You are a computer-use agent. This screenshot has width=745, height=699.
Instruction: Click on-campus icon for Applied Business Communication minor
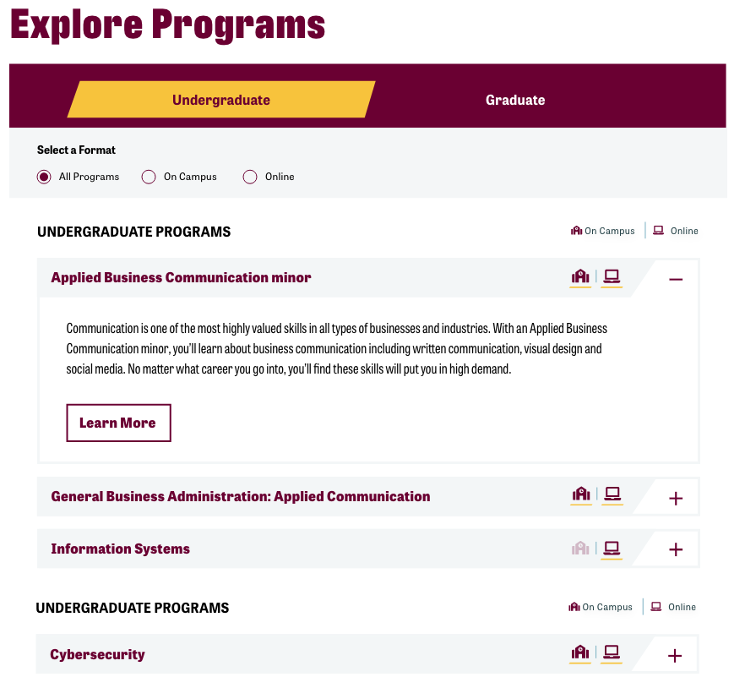click(580, 276)
